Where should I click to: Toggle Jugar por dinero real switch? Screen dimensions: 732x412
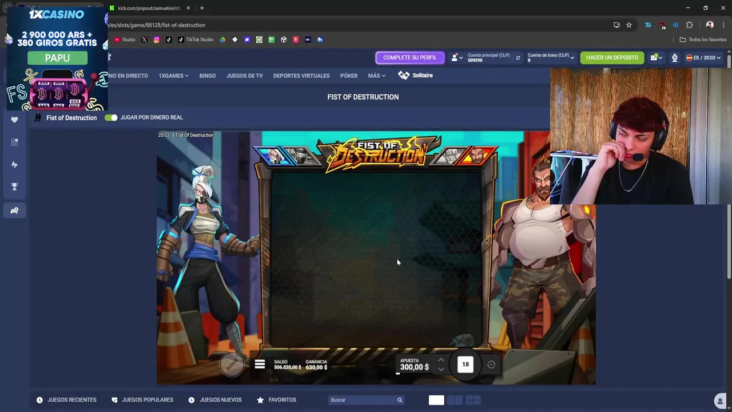111,117
